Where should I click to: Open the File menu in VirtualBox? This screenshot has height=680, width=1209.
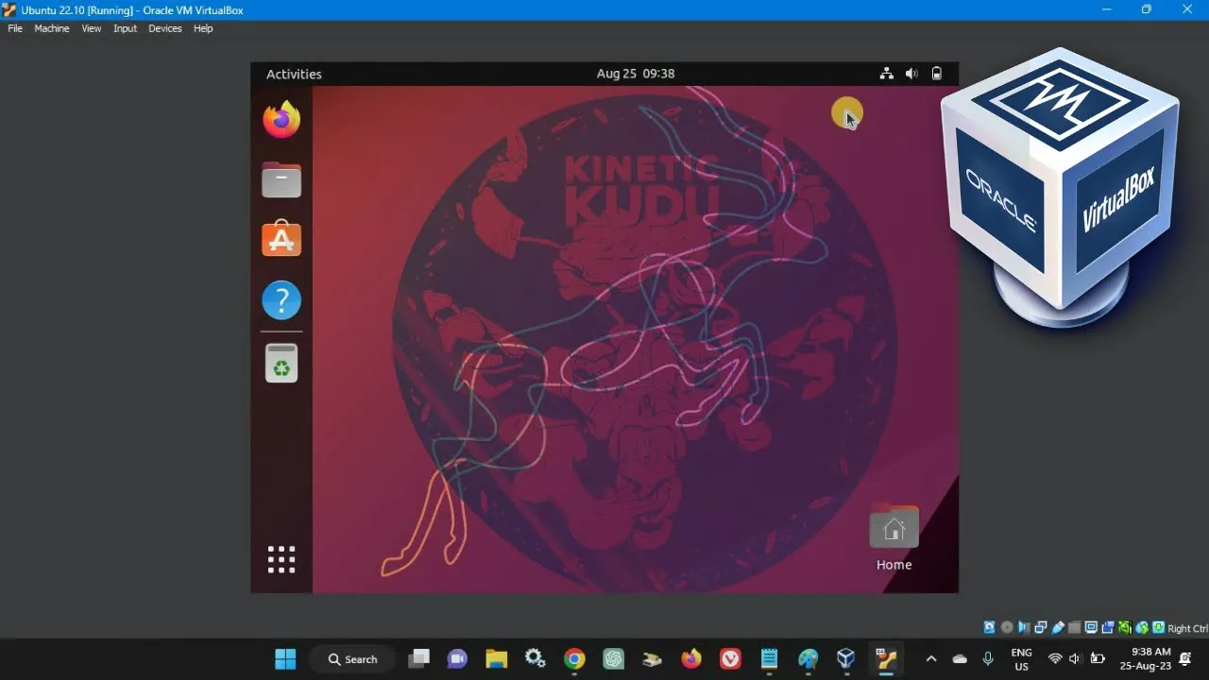pos(15,28)
